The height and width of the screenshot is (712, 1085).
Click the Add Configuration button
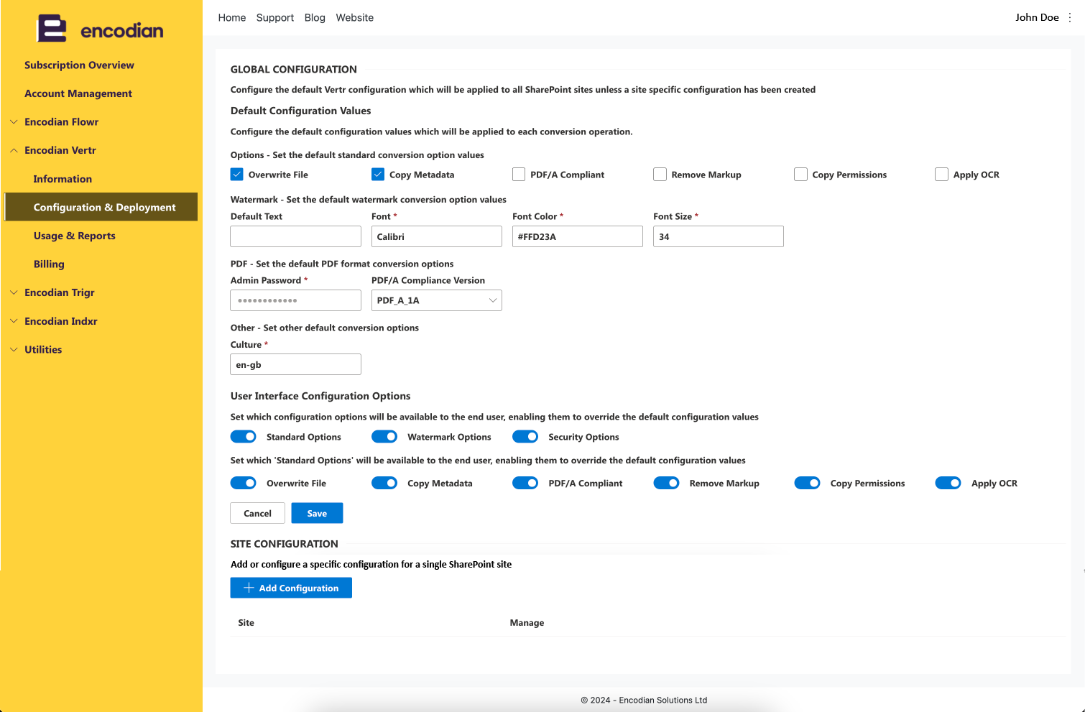coord(291,588)
